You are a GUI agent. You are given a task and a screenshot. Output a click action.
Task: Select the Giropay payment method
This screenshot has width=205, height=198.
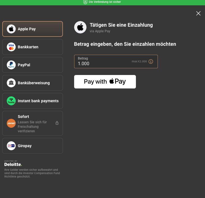(33, 146)
